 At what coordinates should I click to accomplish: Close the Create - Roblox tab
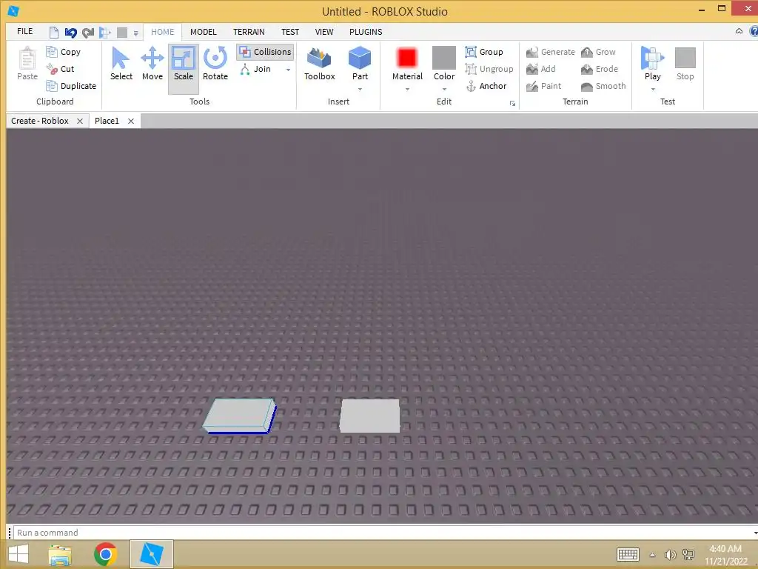[80, 121]
